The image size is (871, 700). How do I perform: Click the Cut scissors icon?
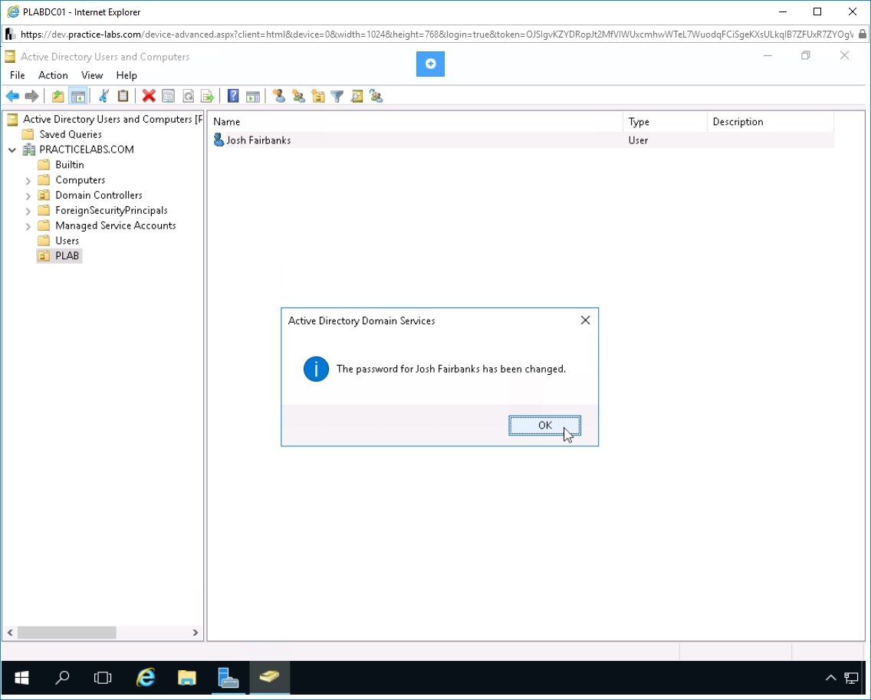coord(104,96)
